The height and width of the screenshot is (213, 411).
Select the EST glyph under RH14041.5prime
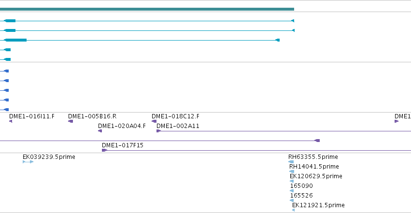click(x=292, y=171)
